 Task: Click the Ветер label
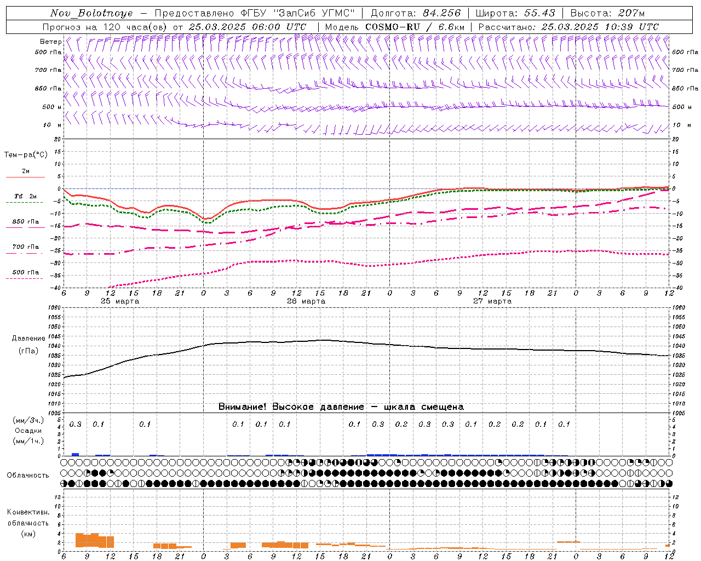pos(50,42)
